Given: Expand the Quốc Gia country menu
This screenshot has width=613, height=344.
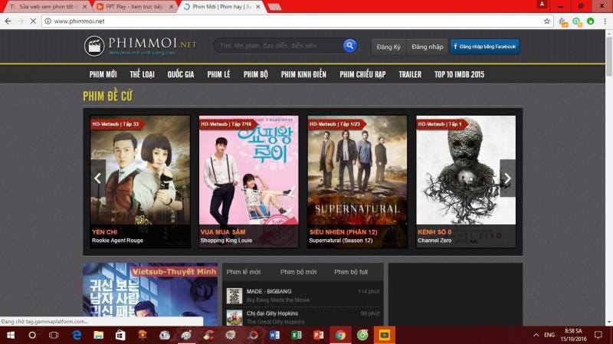Looking at the screenshot, I should 181,74.
